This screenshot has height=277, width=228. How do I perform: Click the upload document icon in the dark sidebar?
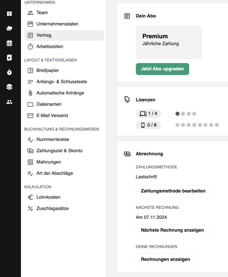[9, 58]
